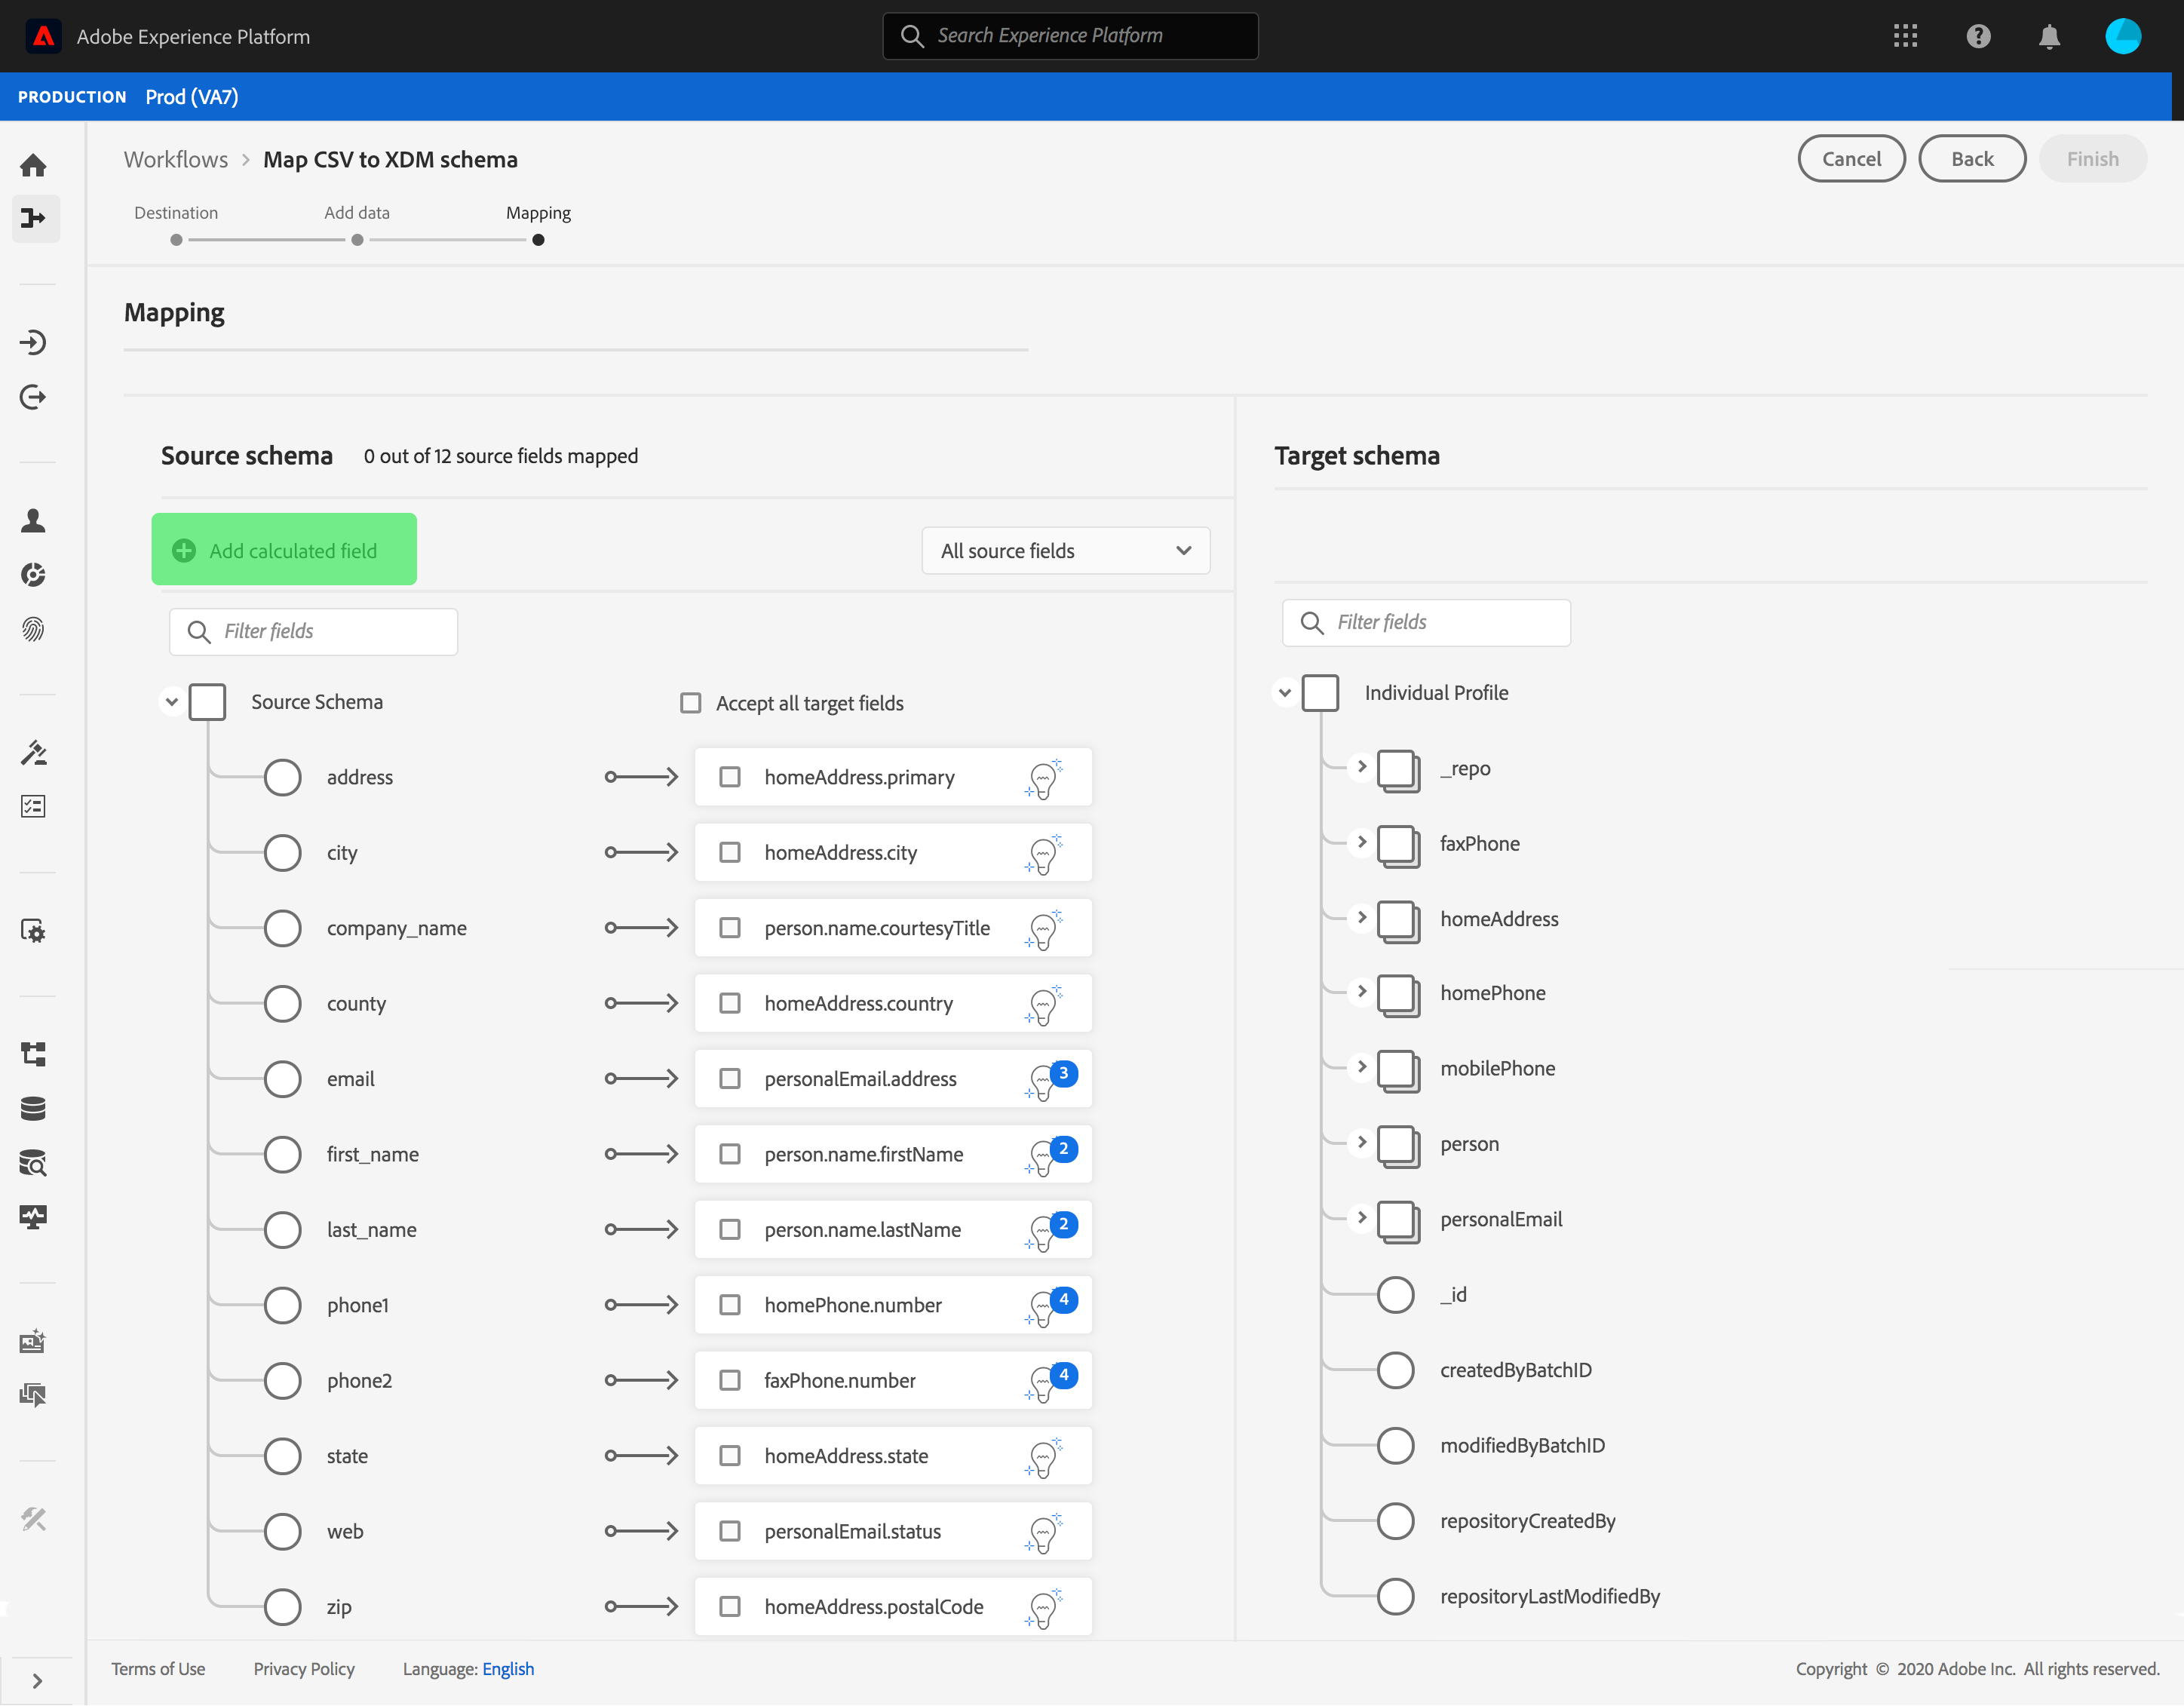
Task: Click the Add calculated field button
Action: (x=284, y=550)
